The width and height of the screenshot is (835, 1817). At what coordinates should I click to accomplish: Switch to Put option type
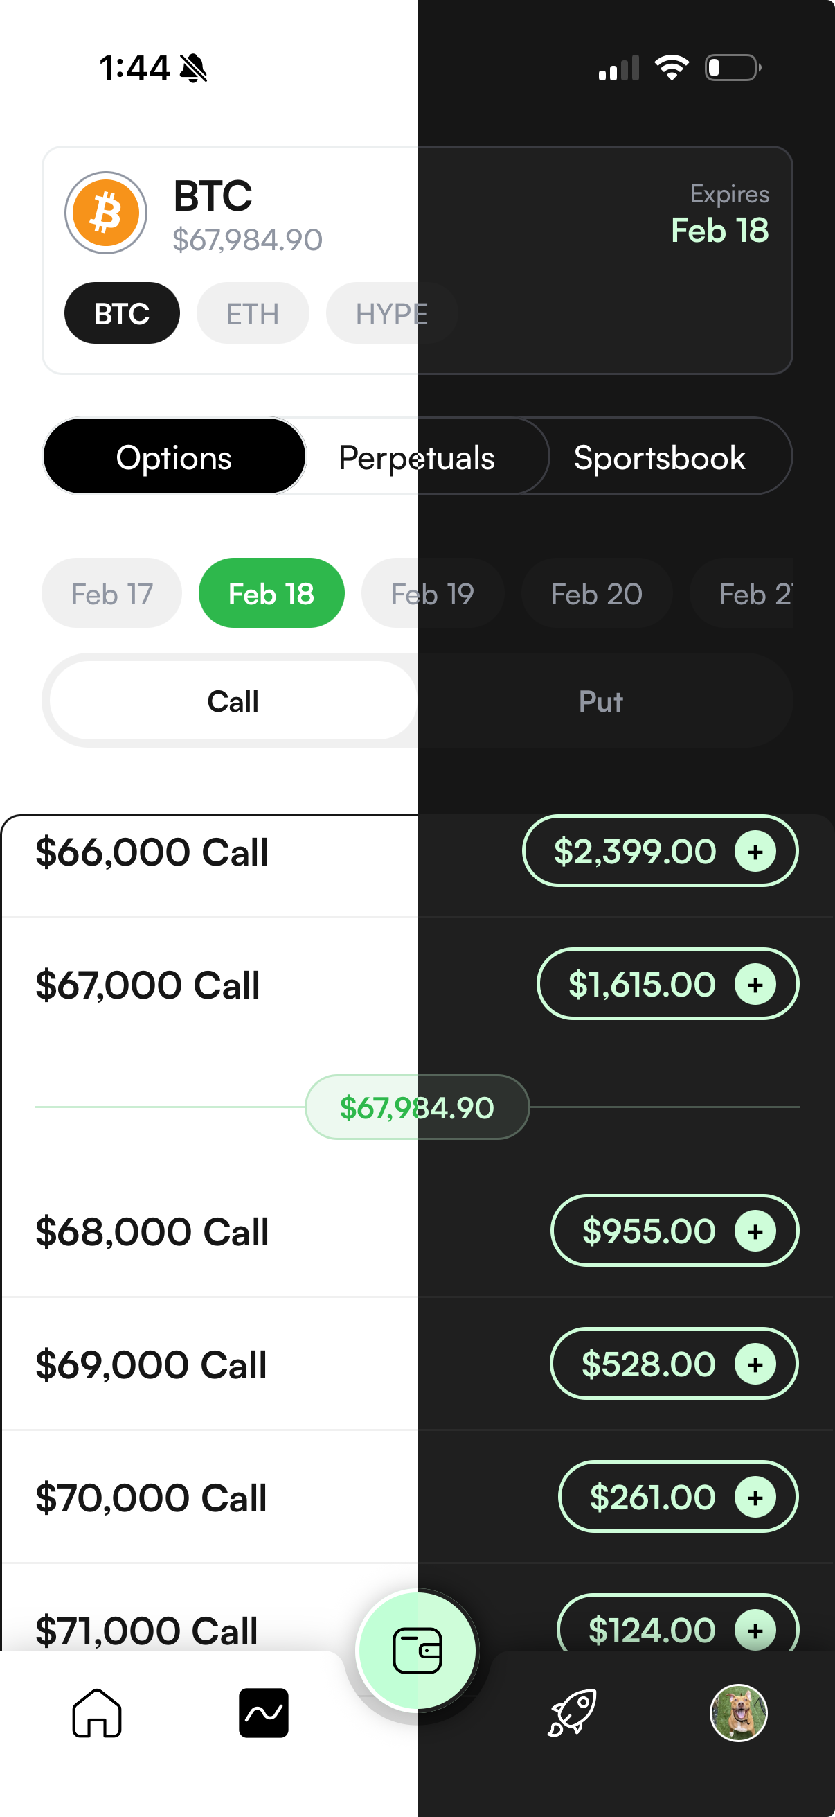(x=600, y=701)
